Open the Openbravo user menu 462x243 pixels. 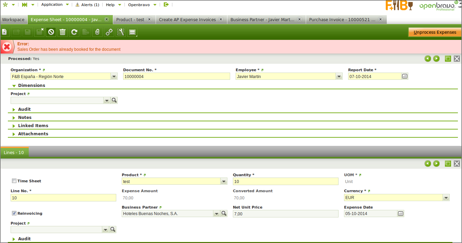click(143, 5)
